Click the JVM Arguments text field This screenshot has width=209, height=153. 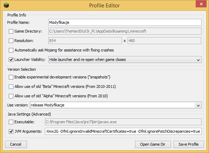(123, 131)
